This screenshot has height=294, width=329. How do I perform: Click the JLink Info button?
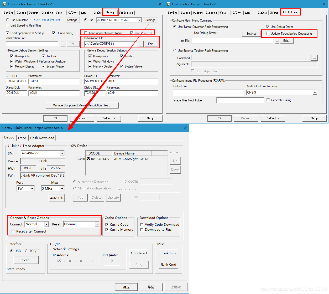(168, 253)
